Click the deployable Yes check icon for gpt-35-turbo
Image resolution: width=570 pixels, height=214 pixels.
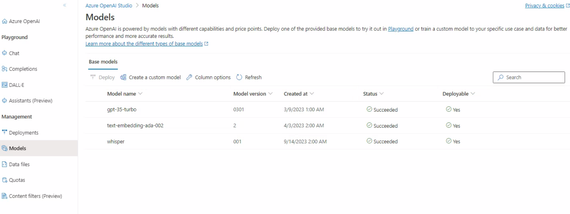(449, 109)
